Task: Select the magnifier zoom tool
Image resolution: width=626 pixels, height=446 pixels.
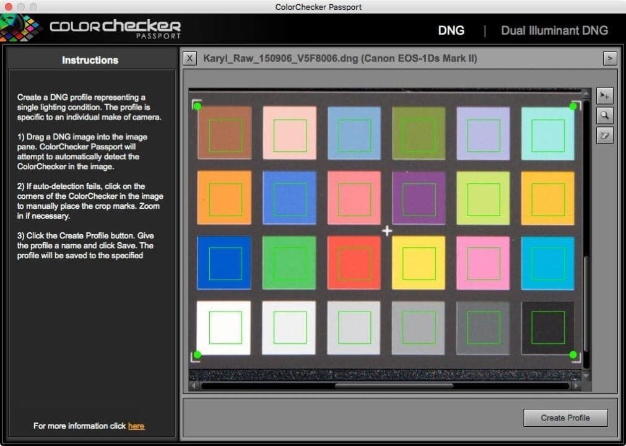Action: tap(604, 115)
